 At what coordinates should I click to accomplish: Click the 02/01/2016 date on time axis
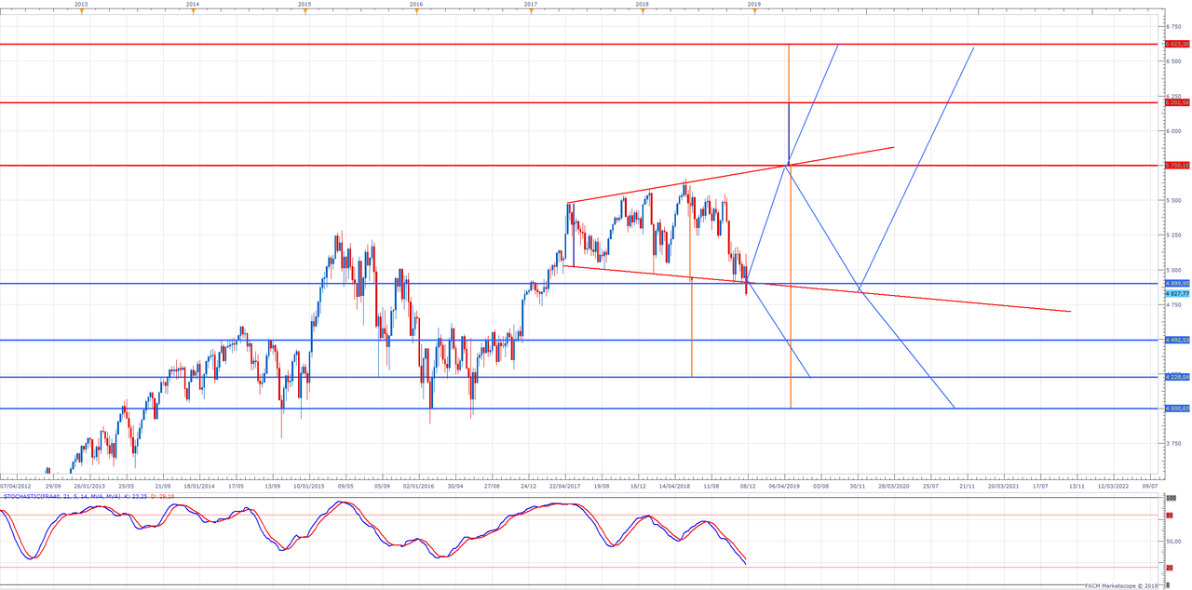pyautogui.click(x=420, y=485)
